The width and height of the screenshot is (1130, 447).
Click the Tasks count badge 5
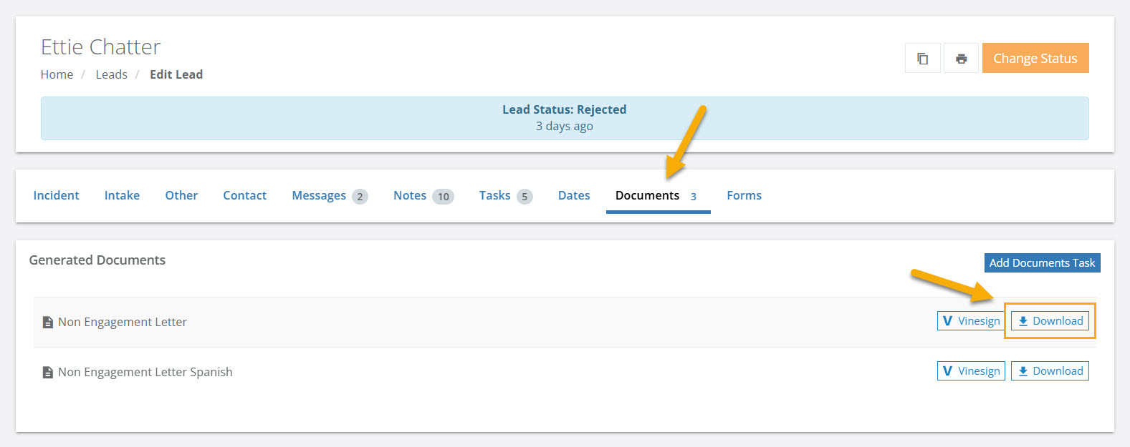525,197
